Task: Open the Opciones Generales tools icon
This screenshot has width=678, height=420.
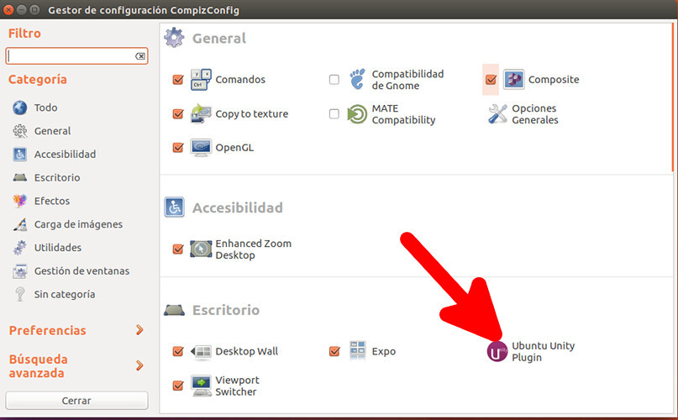Action: [497, 113]
